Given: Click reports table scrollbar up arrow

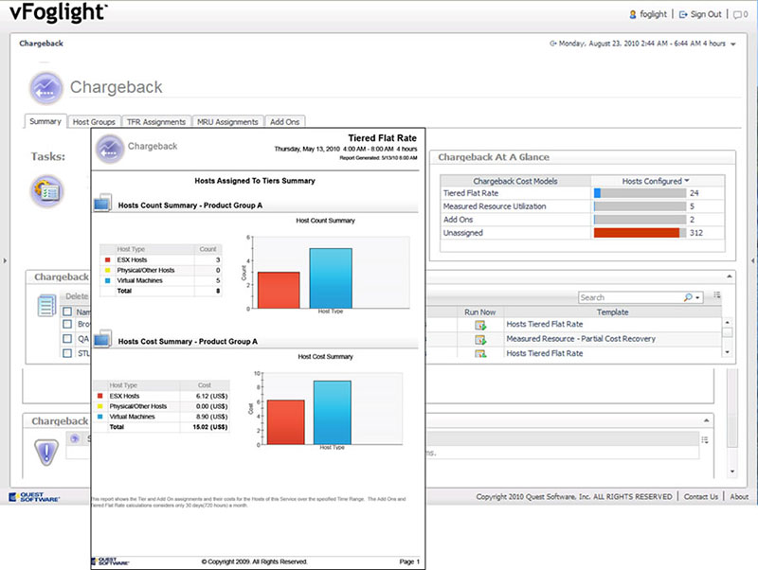Looking at the screenshot, I should [727, 322].
